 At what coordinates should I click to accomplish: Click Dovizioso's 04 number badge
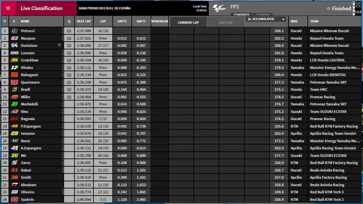[x=14, y=45]
